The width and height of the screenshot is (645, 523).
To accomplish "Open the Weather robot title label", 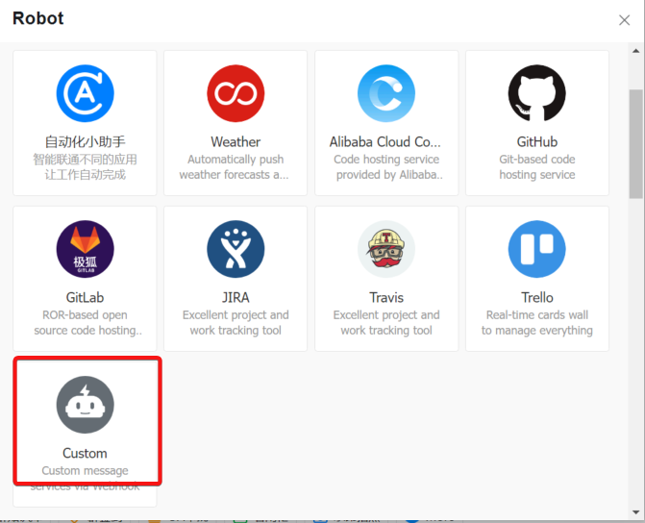I will point(236,142).
